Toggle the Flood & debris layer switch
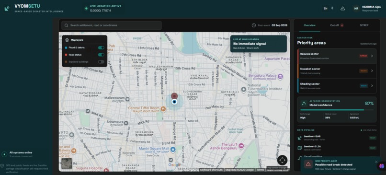Screen dimensions: 386x175 click(x=101, y=47)
